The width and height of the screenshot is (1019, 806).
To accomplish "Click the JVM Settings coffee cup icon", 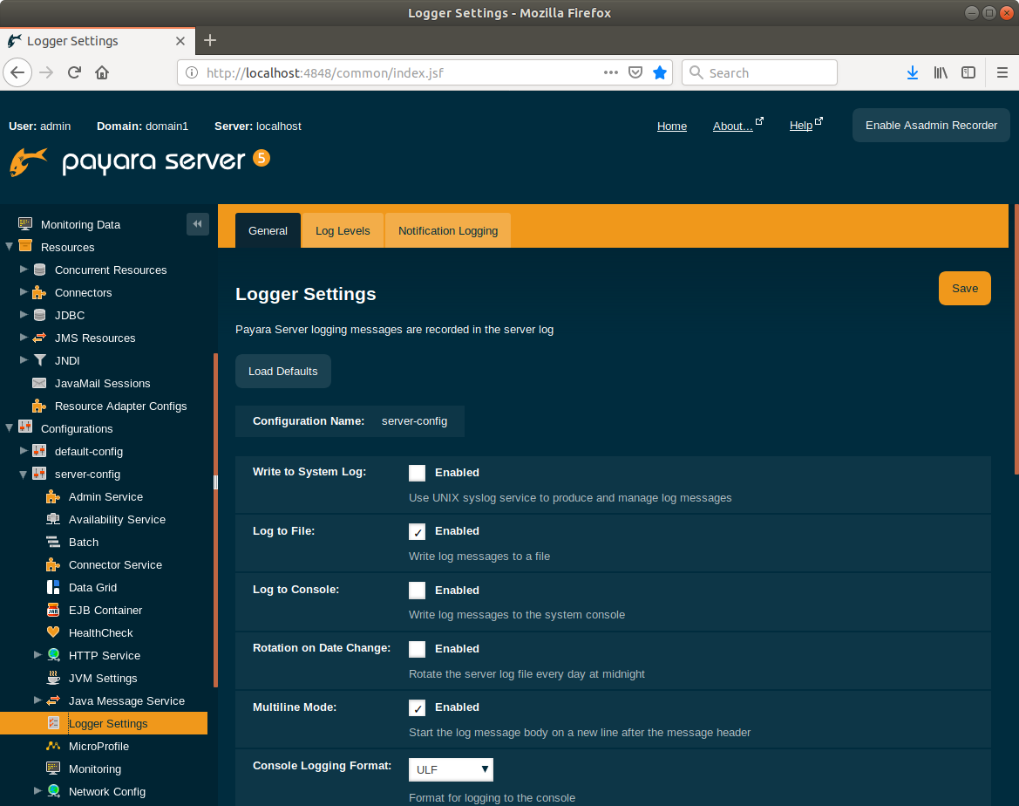I will pyautogui.click(x=53, y=678).
